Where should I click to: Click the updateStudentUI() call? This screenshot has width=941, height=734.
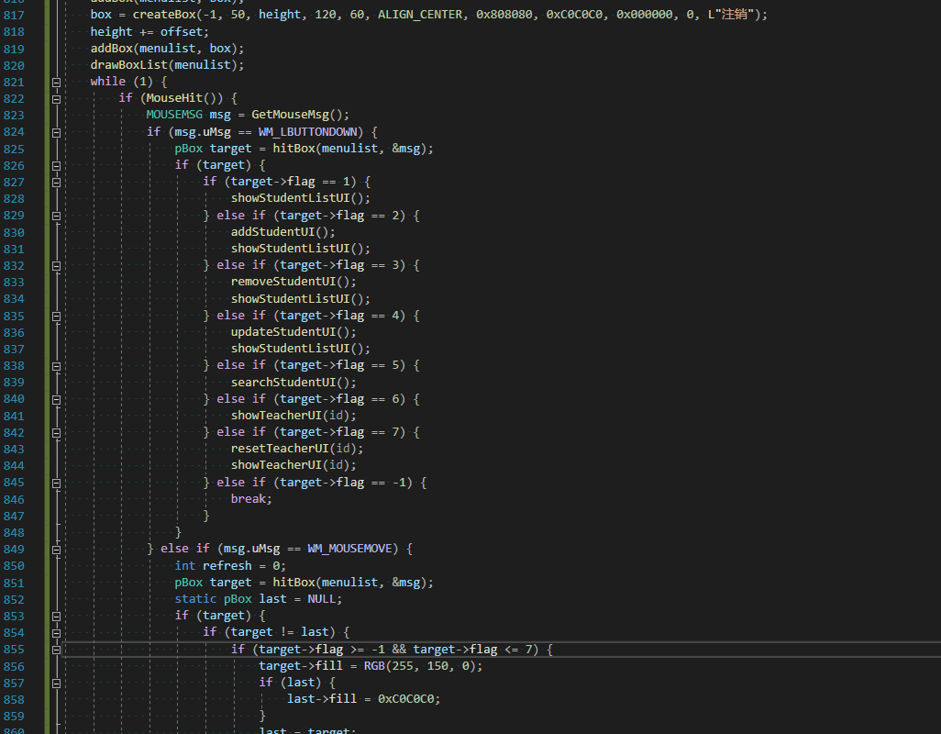tap(293, 332)
